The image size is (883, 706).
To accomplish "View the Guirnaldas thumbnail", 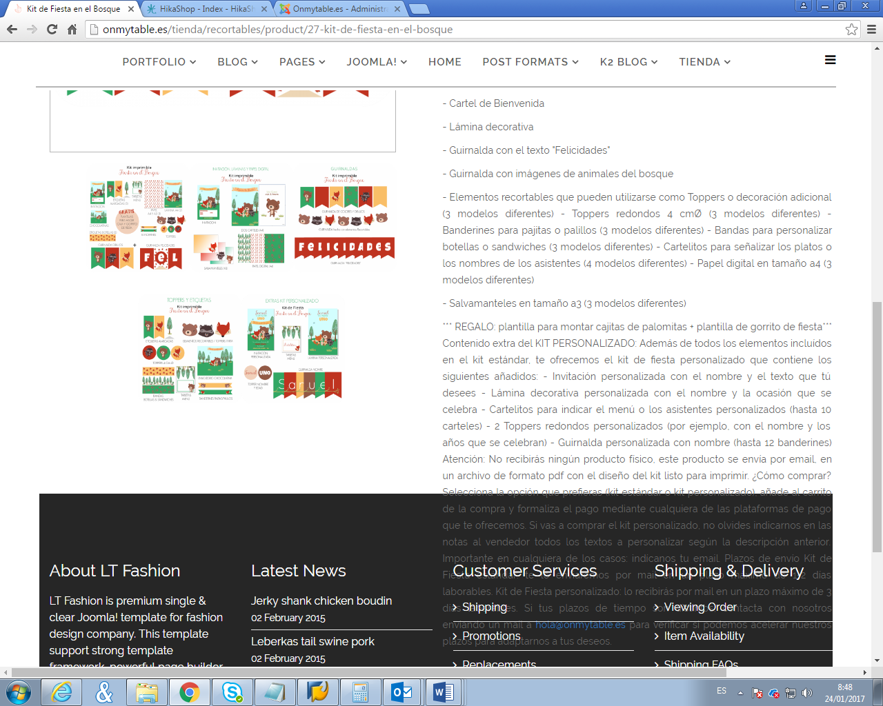I will click(x=344, y=217).
